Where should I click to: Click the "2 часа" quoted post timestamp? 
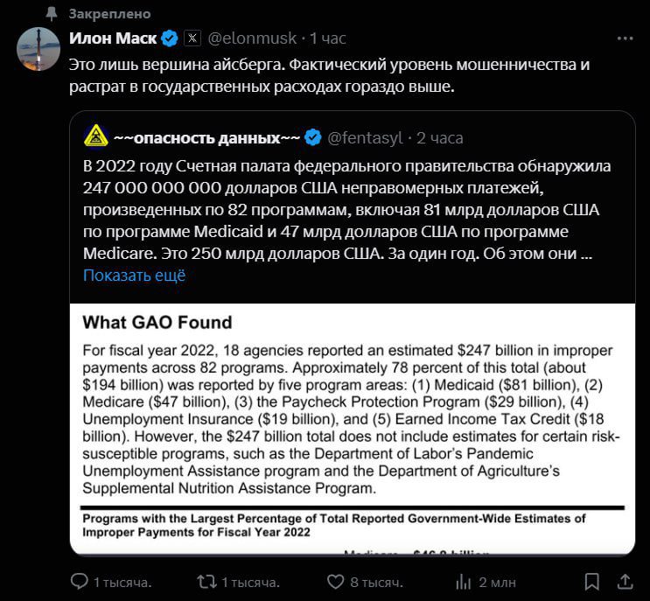click(x=440, y=137)
